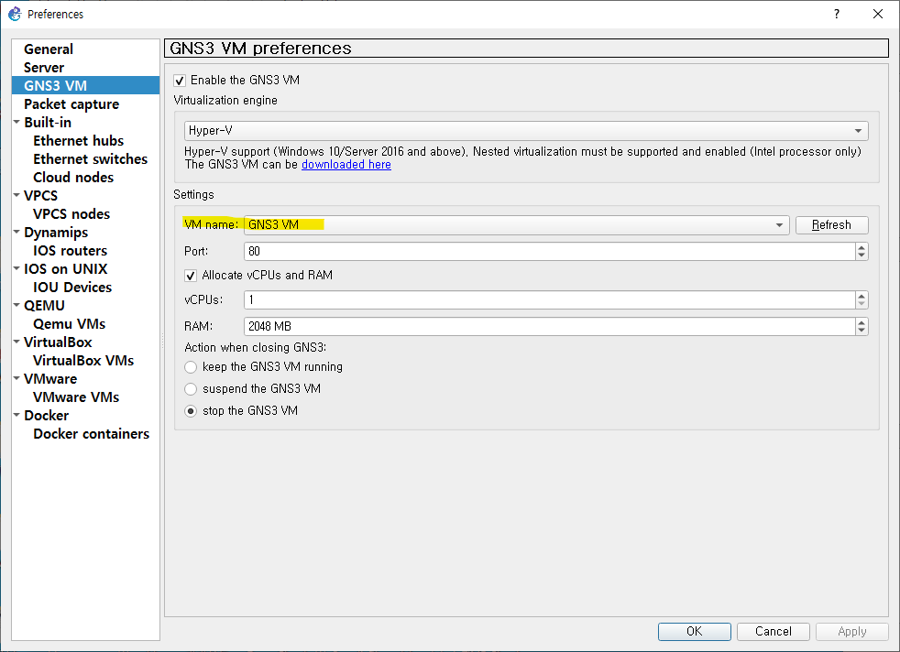The height and width of the screenshot is (652, 900).
Task: Click the GNS3 icon in the title bar
Action: 15,14
